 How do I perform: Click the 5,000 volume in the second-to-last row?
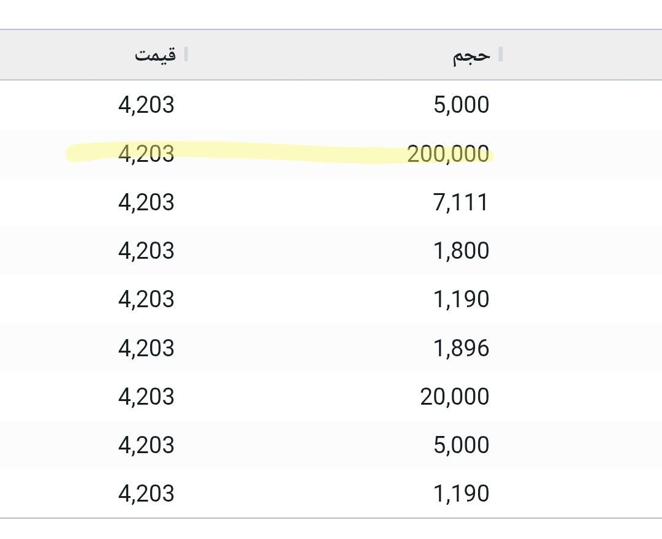[461, 445]
